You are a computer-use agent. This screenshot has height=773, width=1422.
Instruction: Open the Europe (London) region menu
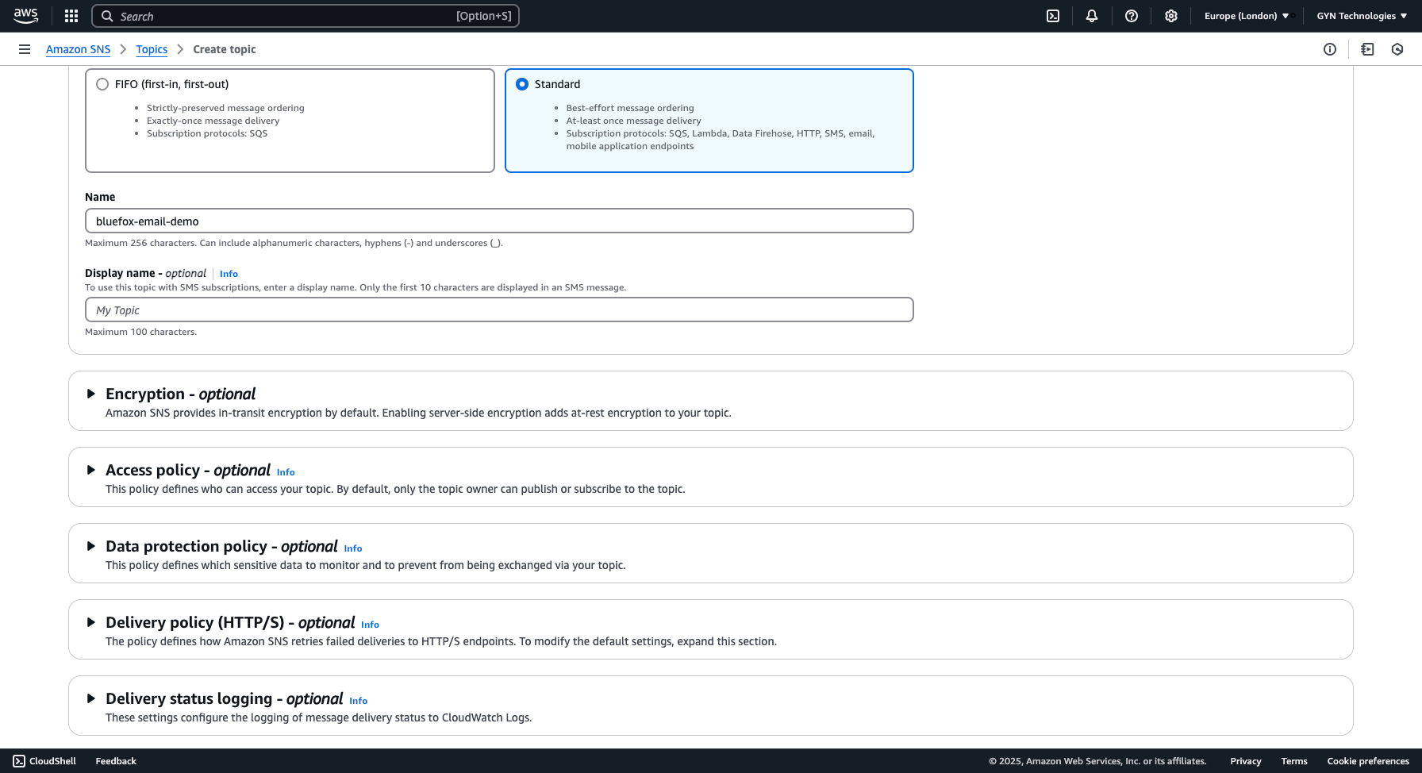[x=1244, y=15]
